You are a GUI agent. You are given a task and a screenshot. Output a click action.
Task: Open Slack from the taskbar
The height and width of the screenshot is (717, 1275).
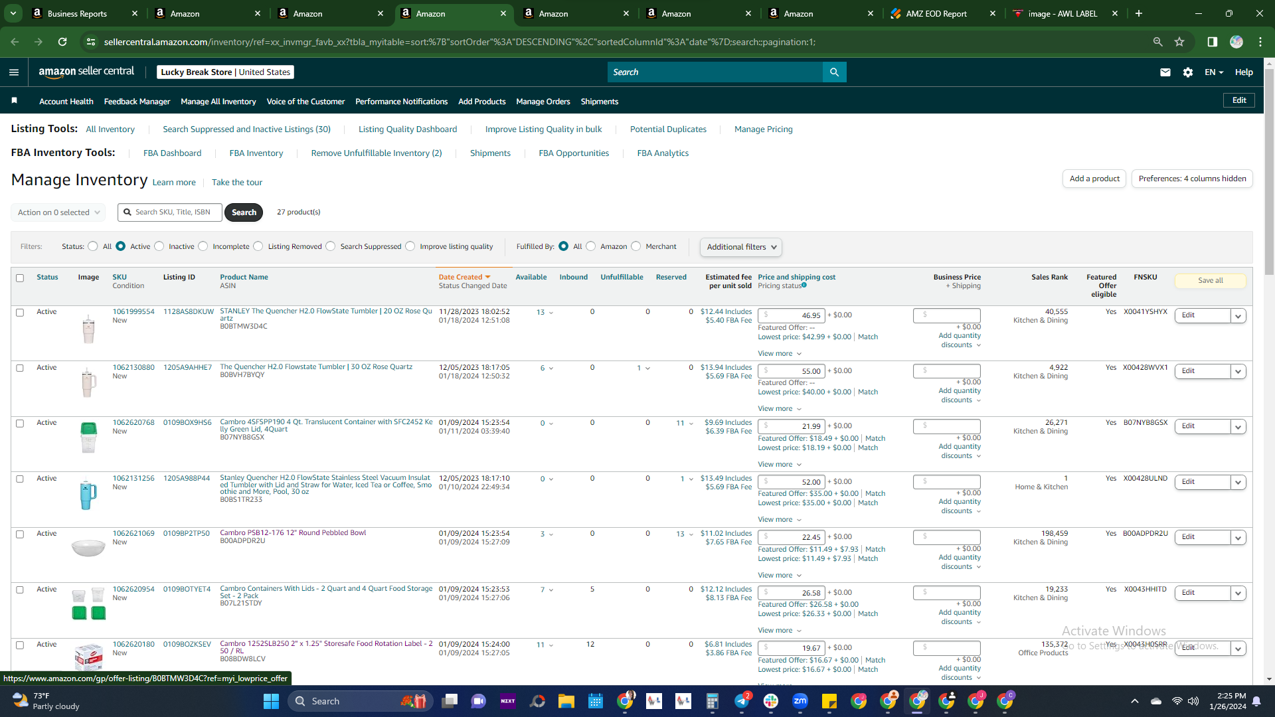tap(771, 701)
